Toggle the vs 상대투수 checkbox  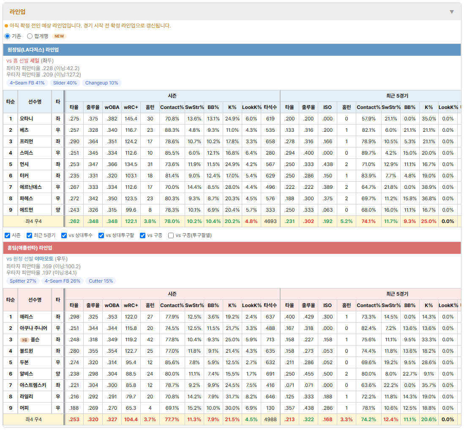[64, 235]
